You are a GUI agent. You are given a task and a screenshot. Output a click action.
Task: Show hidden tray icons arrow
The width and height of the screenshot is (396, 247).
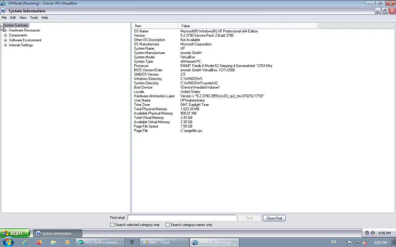tap(342, 242)
